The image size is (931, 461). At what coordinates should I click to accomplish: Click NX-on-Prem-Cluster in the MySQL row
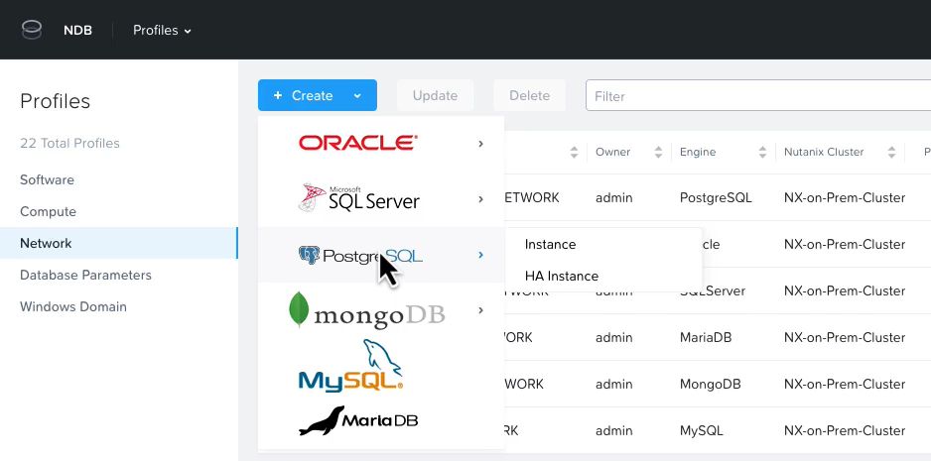point(845,430)
